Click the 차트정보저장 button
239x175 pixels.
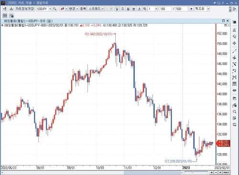click(x=25, y=9)
